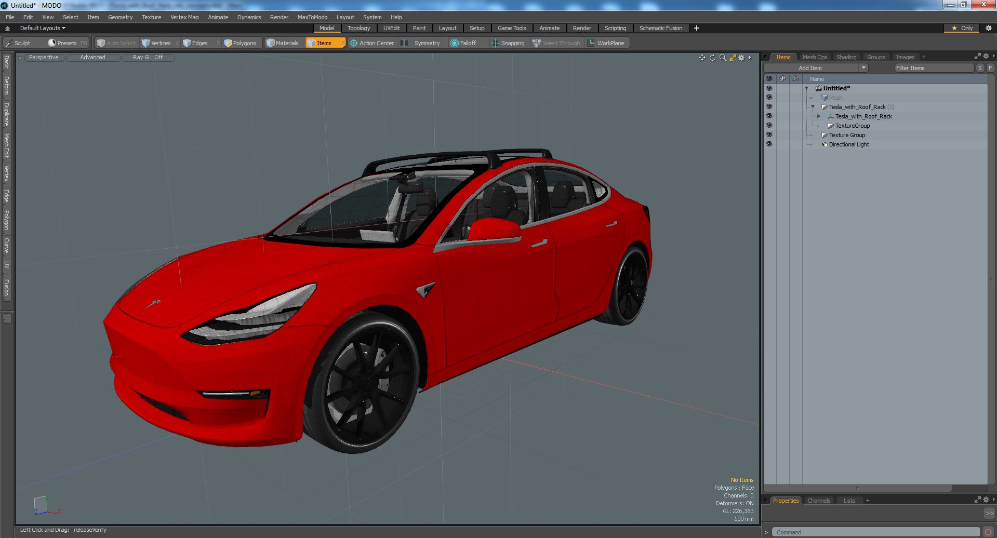
Task: Expand the Items panel side arrow
Action: (993, 56)
